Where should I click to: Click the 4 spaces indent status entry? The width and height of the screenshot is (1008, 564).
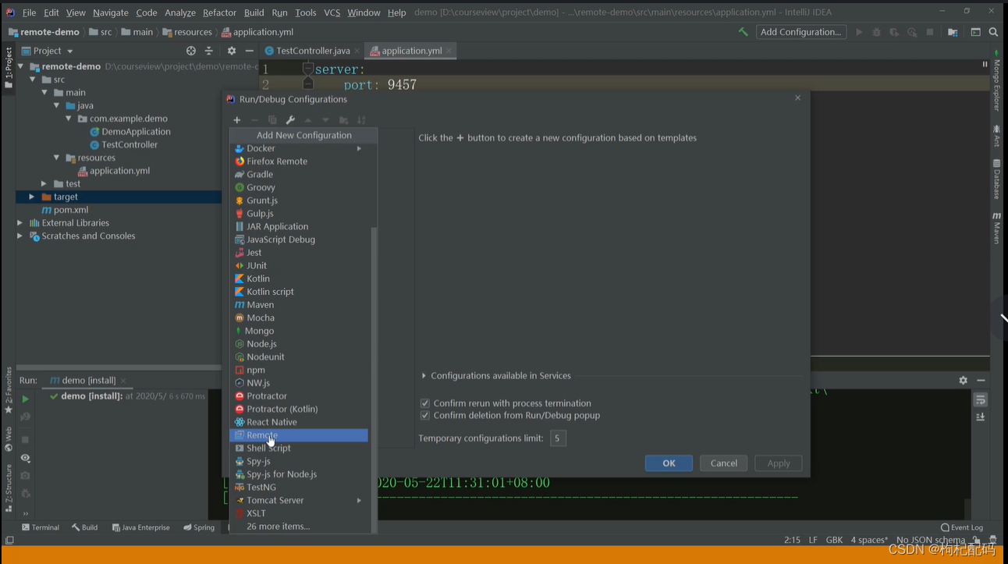[x=869, y=540]
